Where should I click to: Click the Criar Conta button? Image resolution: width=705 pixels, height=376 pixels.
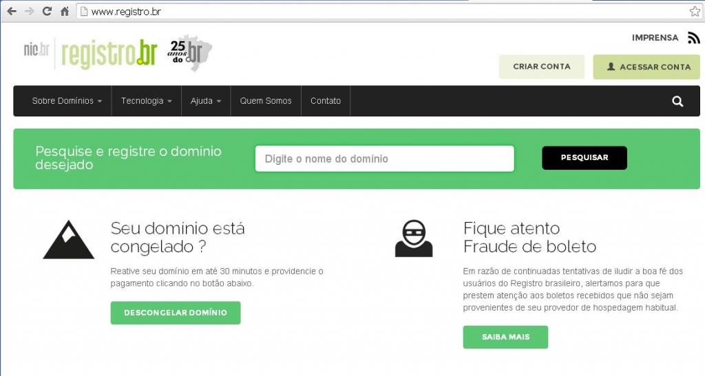(542, 67)
